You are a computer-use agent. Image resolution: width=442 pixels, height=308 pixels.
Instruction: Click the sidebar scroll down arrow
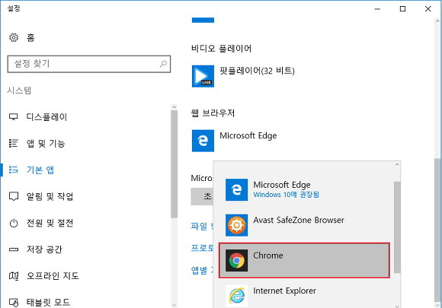point(174,305)
